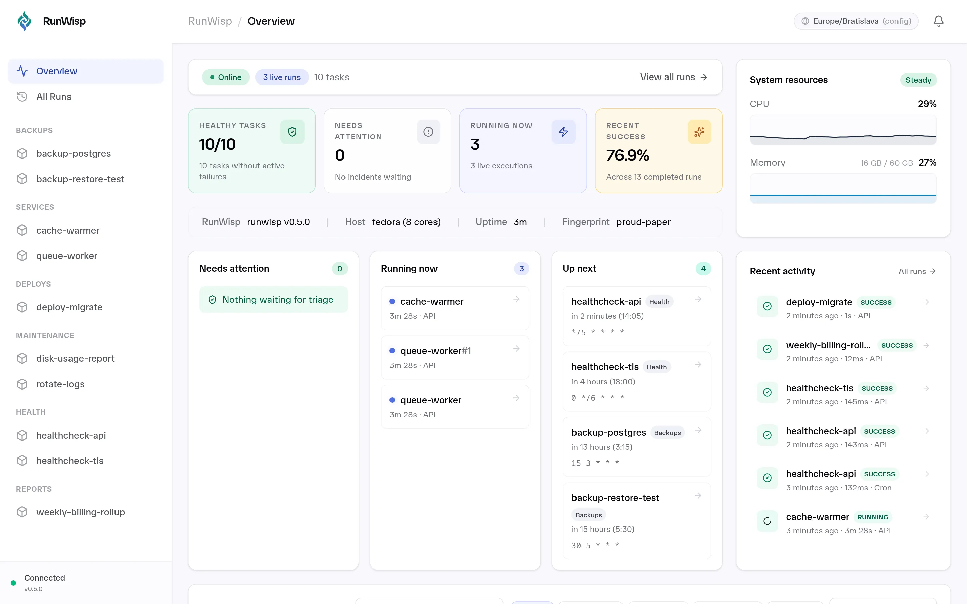
Task: Open the notifications bell
Action: (x=939, y=21)
